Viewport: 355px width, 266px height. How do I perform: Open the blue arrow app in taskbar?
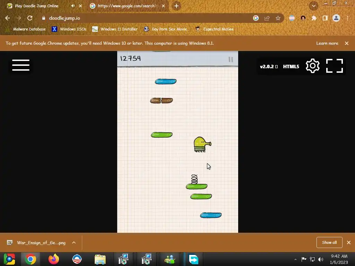tap(193, 259)
